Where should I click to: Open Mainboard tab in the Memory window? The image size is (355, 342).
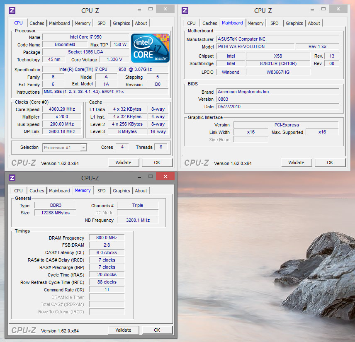(59, 191)
